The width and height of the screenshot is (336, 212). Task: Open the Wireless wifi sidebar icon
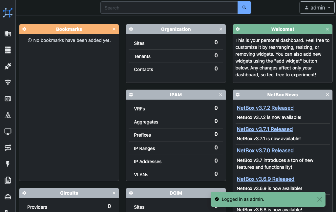8,82
